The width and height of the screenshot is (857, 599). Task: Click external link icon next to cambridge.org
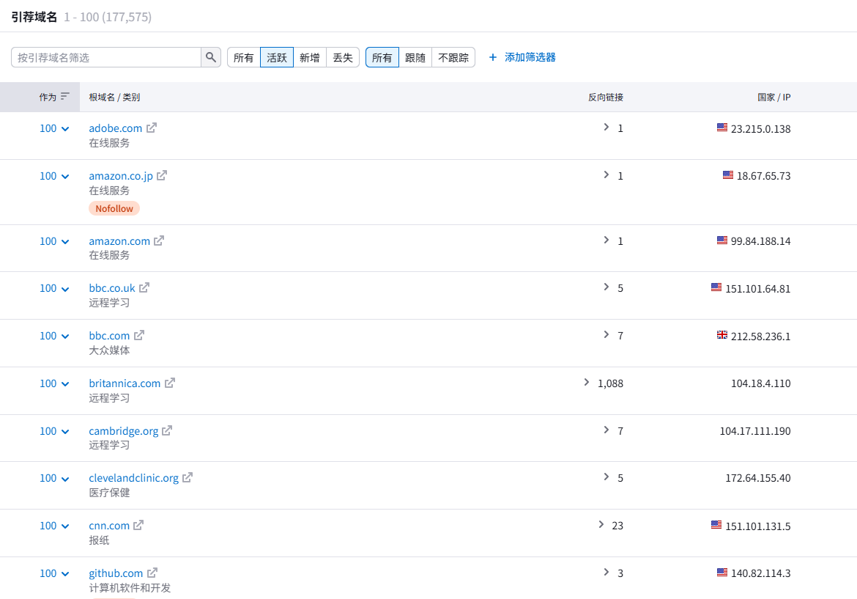pos(167,430)
